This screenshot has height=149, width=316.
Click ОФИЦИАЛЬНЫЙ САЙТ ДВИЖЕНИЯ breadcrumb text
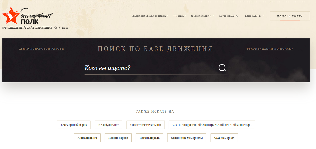tap(27, 28)
